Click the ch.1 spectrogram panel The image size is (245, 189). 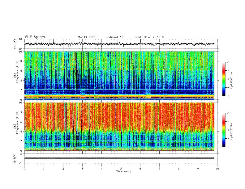(119, 75)
